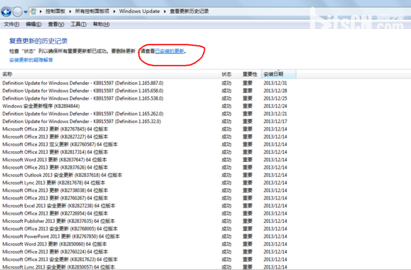Sort by the 重要性 column header
Image resolution: width=411 pixels, height=270 pixels.
pos(251,75)
